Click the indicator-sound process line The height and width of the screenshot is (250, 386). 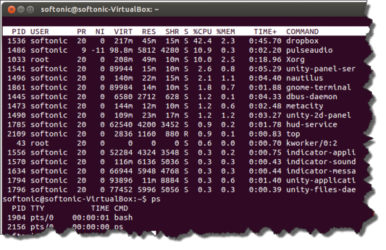pos(182,162)
